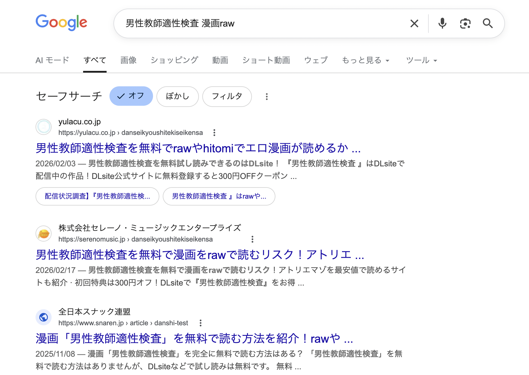Open SafeSearch more options three-dot menu

click(x=267, y=97)
